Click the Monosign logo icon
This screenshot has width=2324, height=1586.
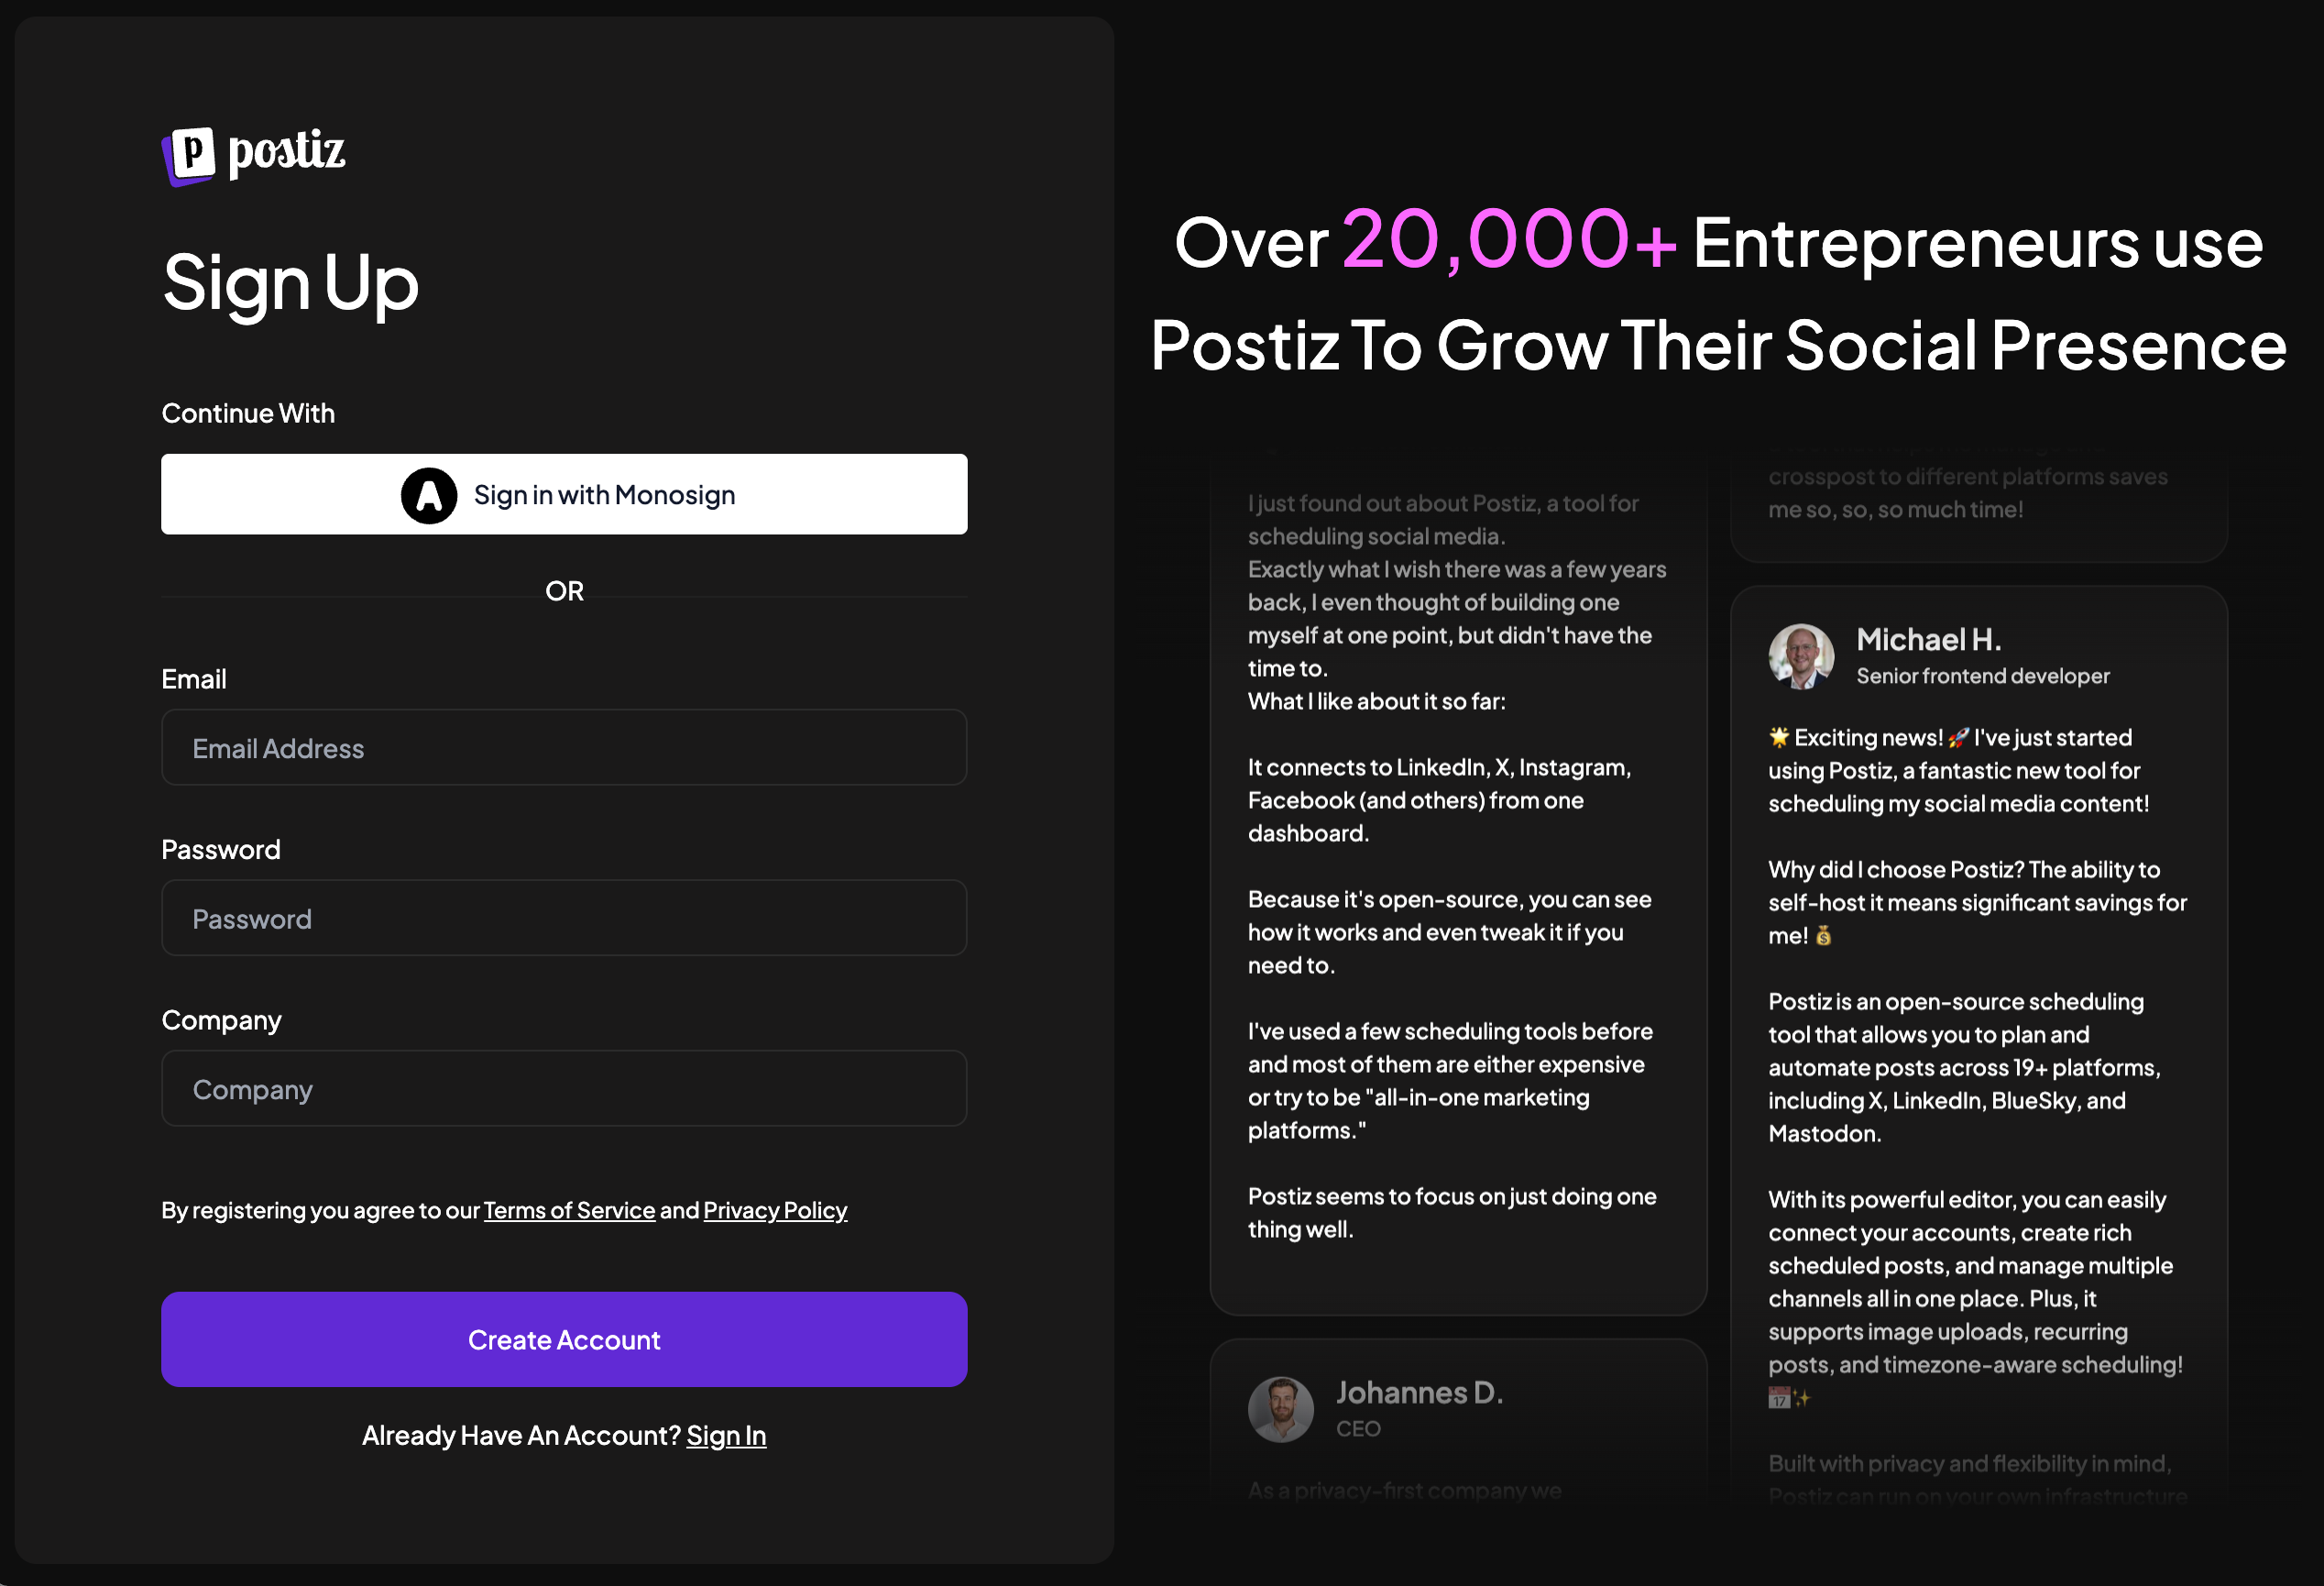(429, 495)
